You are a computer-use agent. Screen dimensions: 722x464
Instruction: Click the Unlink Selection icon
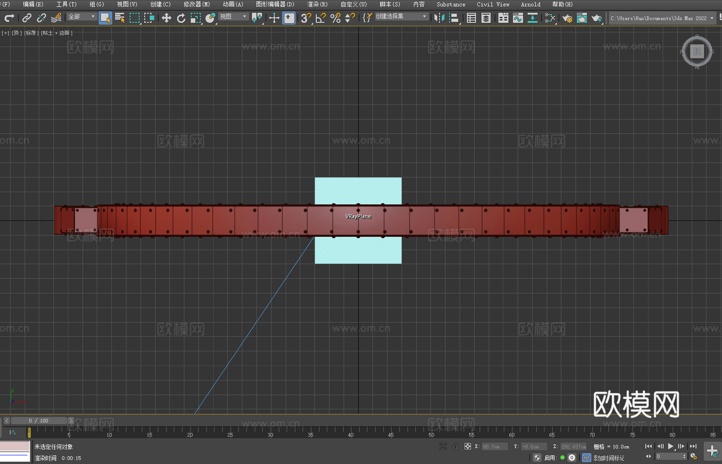tap(42, 18)
